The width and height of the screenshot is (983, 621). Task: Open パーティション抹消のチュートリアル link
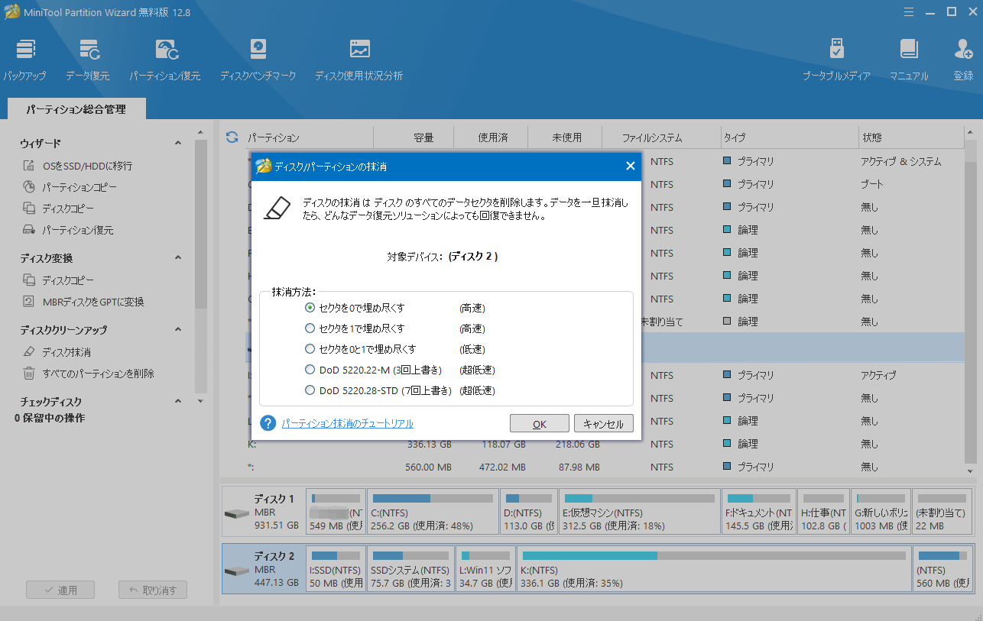pos(347,423)
